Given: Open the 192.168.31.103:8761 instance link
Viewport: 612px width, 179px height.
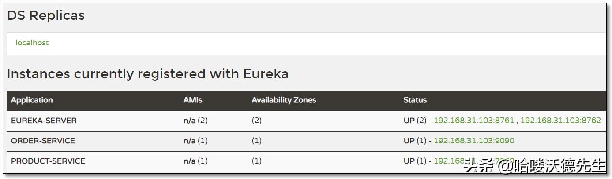Looking at the screenshot, I should click(x=474, y=120).
